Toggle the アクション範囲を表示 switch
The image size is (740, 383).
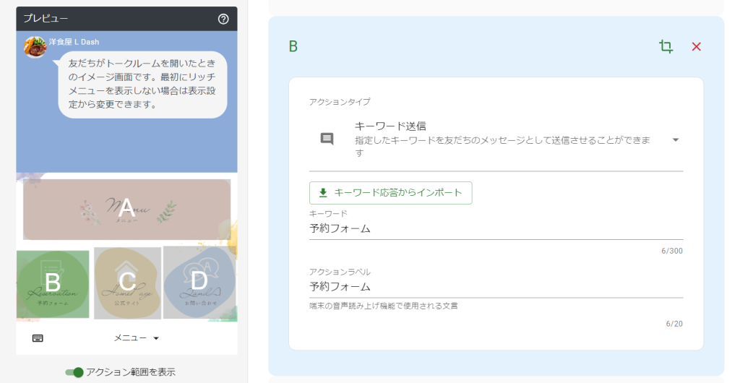74,373
